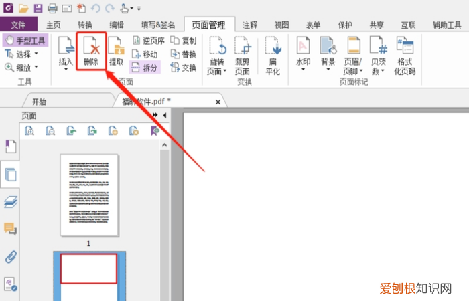Reduce page thumbnails icon
Image resolution: width=469 pixels, height=301 pixels.
tap(50, 131)
